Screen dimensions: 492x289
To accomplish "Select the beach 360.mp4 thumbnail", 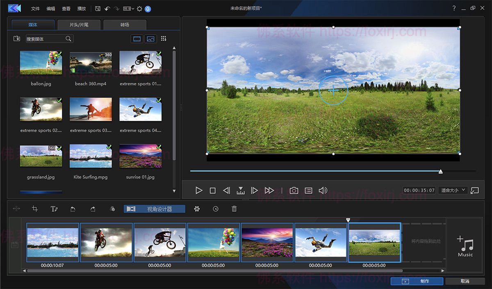I will pos(91,62).
